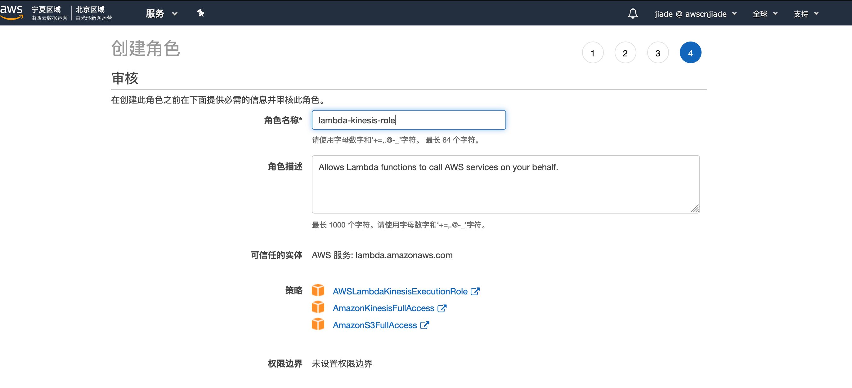852x388 pixels.
Task: Open the notifications bell icon
Action: [632, 14]
